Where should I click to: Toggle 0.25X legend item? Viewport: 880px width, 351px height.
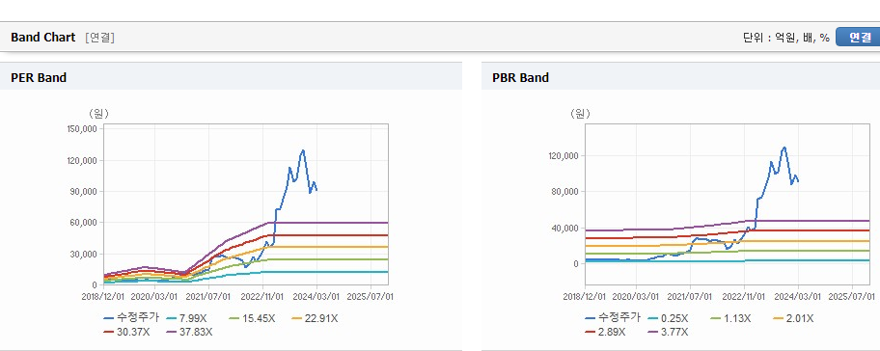point(668,318)
